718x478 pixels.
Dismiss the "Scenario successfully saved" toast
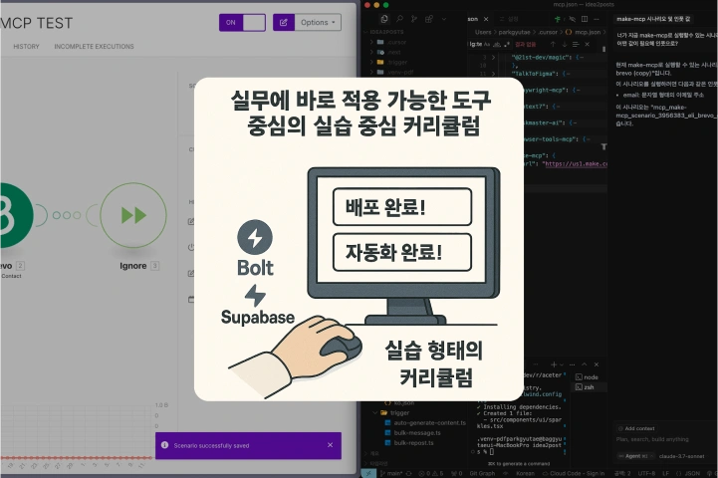331,445
